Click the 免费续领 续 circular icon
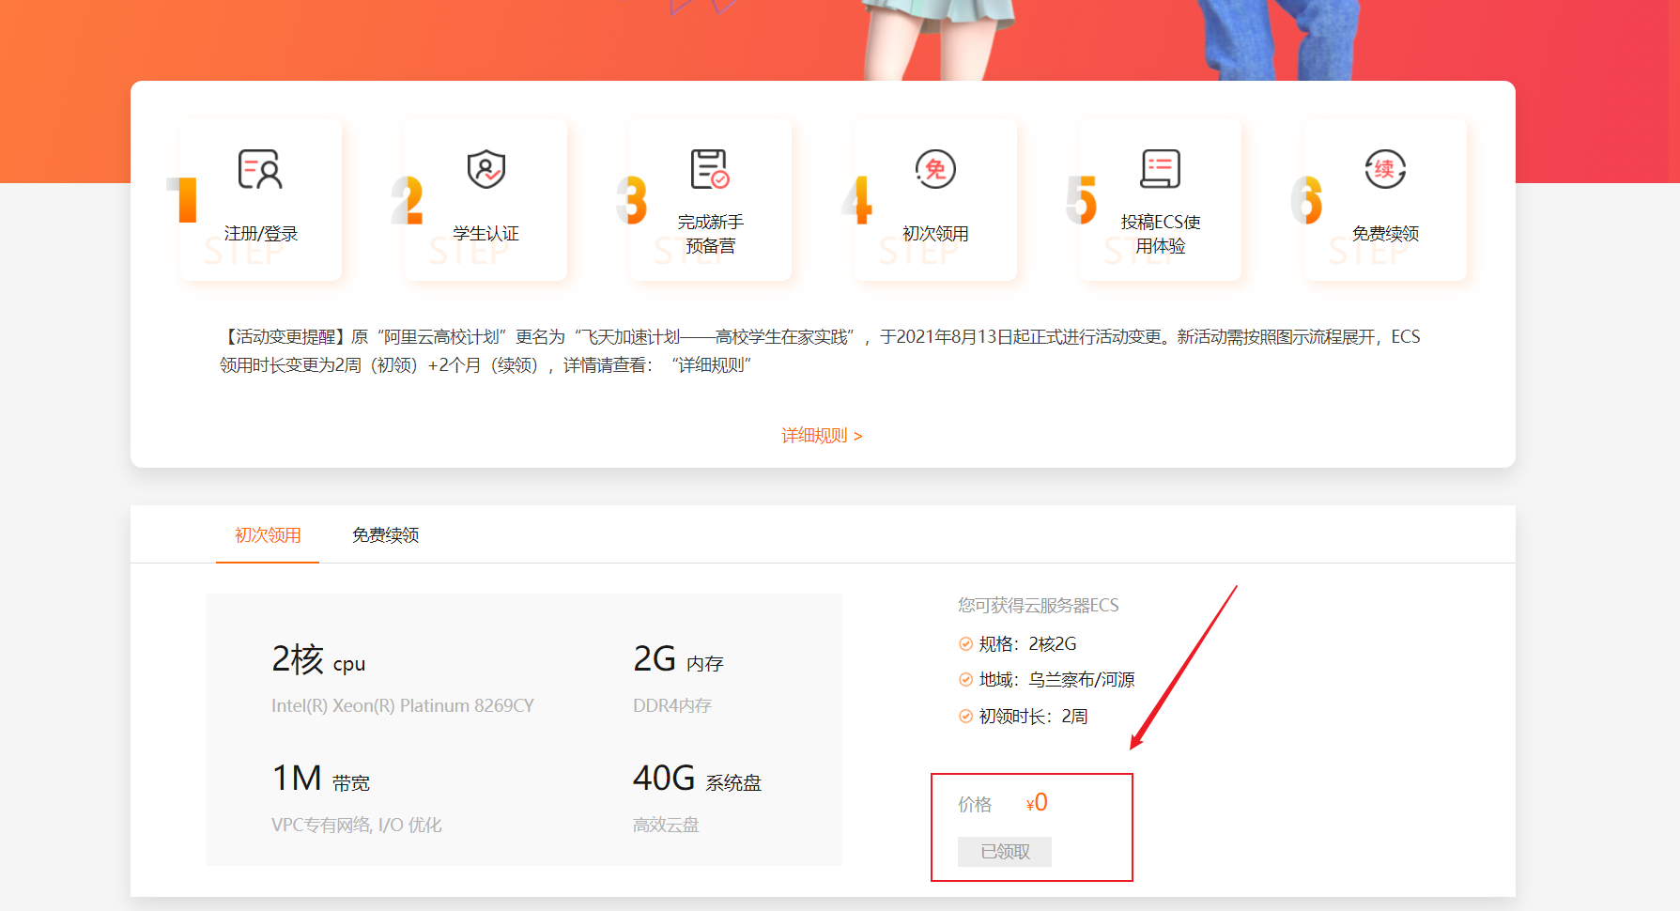 1383,167
